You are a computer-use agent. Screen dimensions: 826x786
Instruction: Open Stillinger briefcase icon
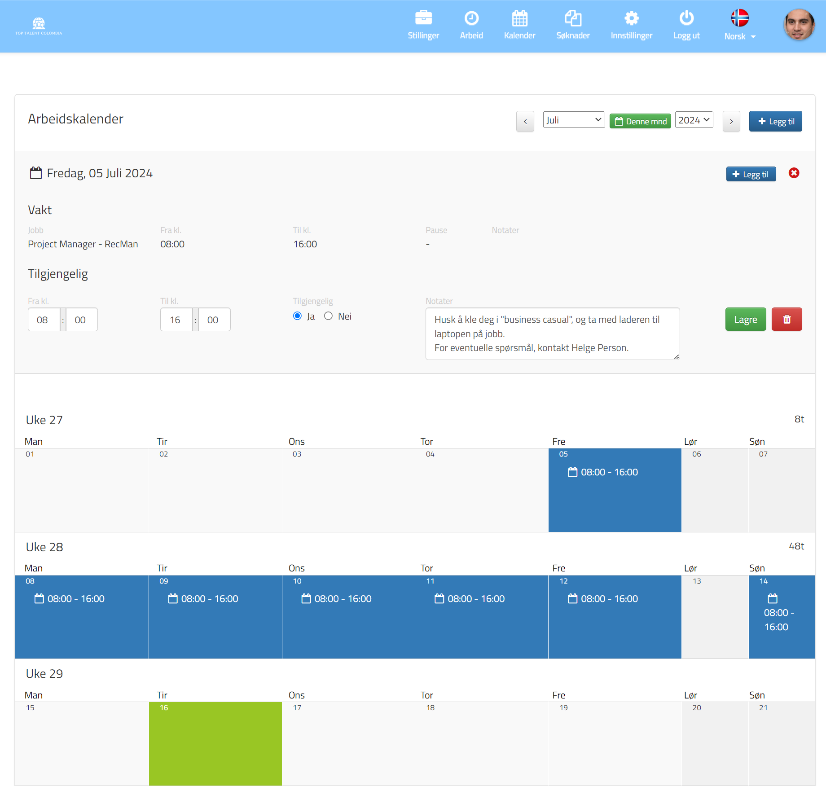[423, 18]
